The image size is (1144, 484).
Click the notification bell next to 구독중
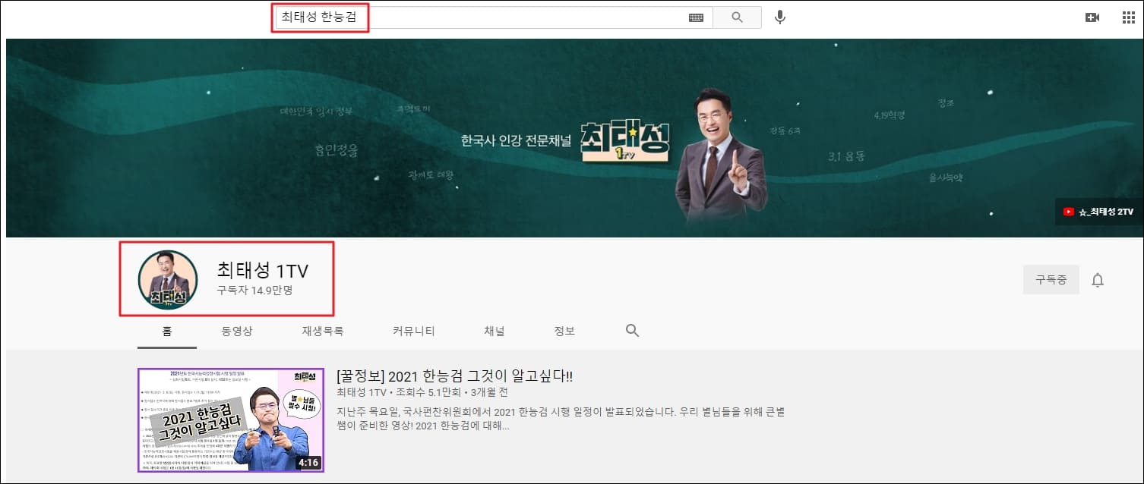click(1098, 280)
